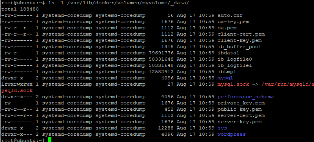Viewport: 314px width, 142px height.
Task: Select the ib_logfile1 filename
Action: coord(235,65)
